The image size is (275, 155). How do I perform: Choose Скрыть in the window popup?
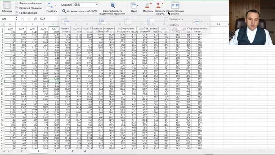(x=172, y=25)
